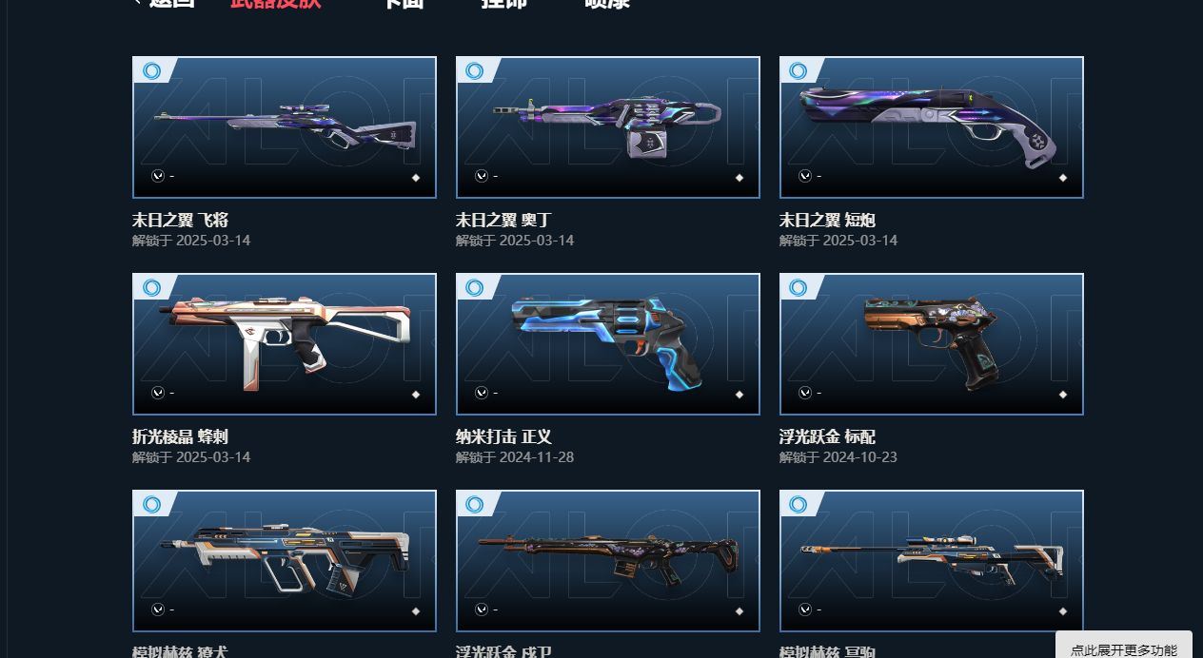Viewport: 1203px width, 658px height.
Task: Click the diamond tier icon on 浮光跃金 标配 card
Action: click(1063, 395)
